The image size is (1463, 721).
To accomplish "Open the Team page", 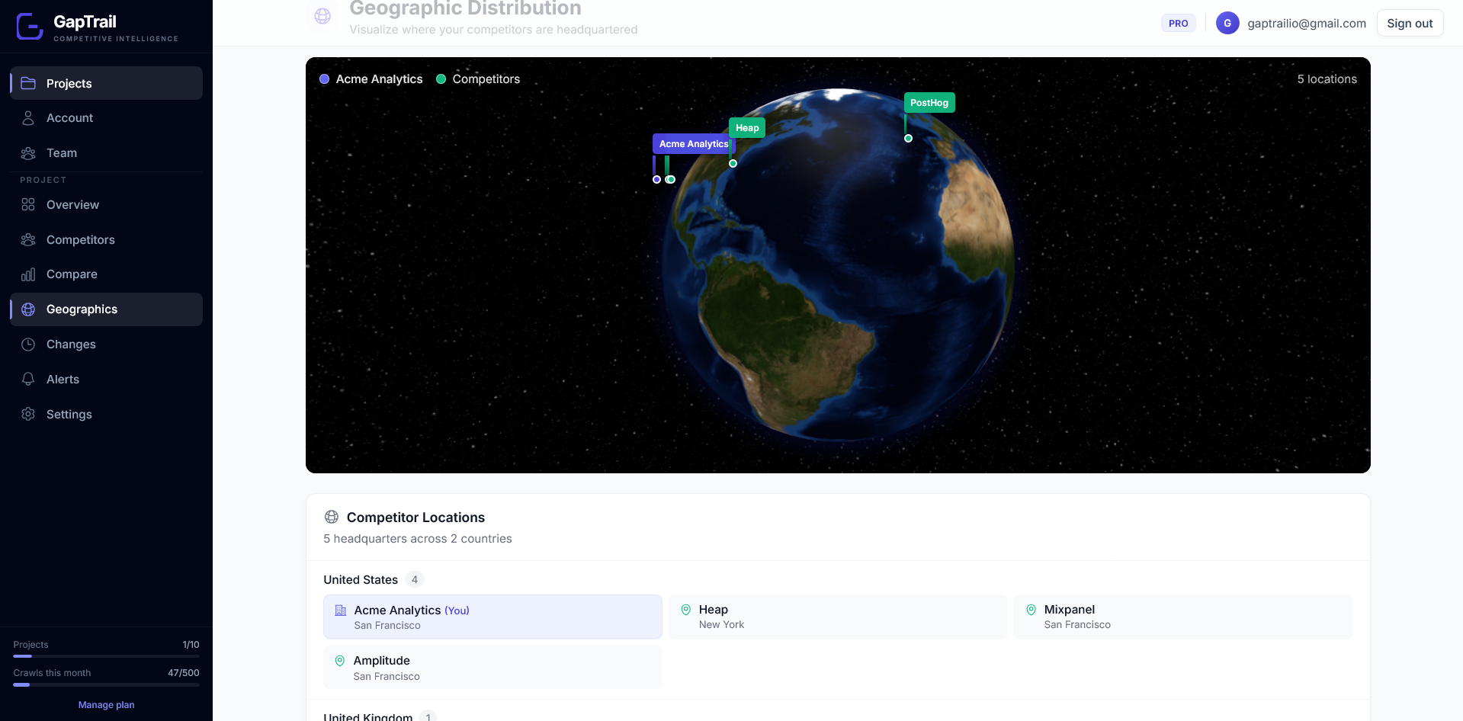I will [x=106, y=153].
